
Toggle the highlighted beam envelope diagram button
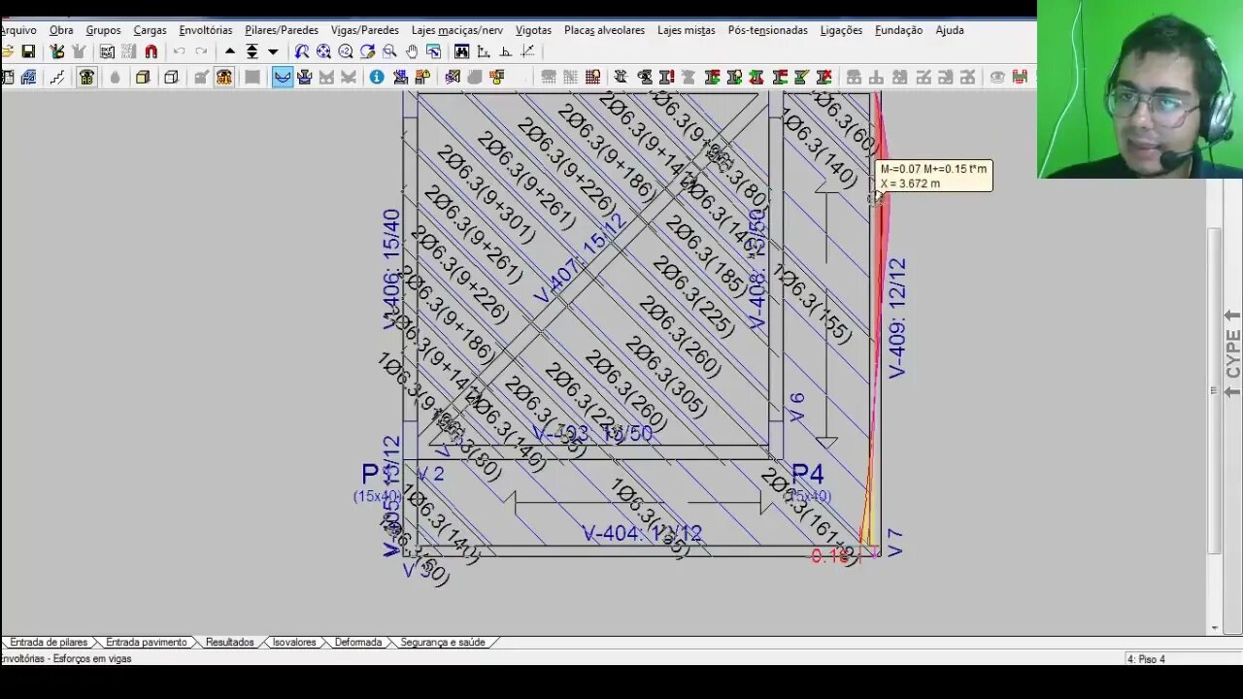pos(283,77)
